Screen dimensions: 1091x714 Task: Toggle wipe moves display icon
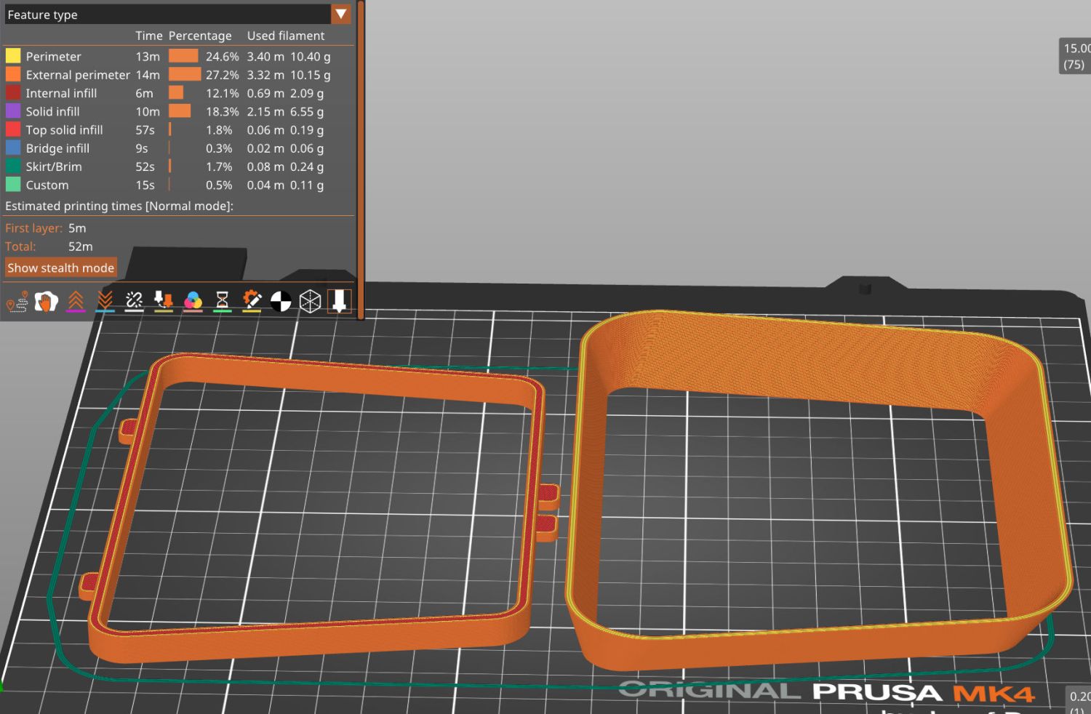pyautogui.click(x=46, y=301)
